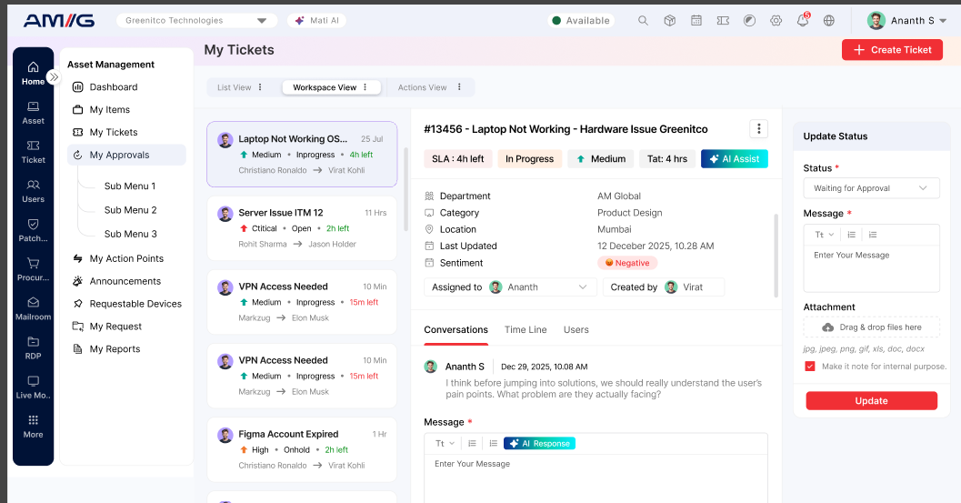This screenshot has width=961, height=503.
Task: Open Status dropdown 'Waiting for Approval'
Action: point(871,188)
